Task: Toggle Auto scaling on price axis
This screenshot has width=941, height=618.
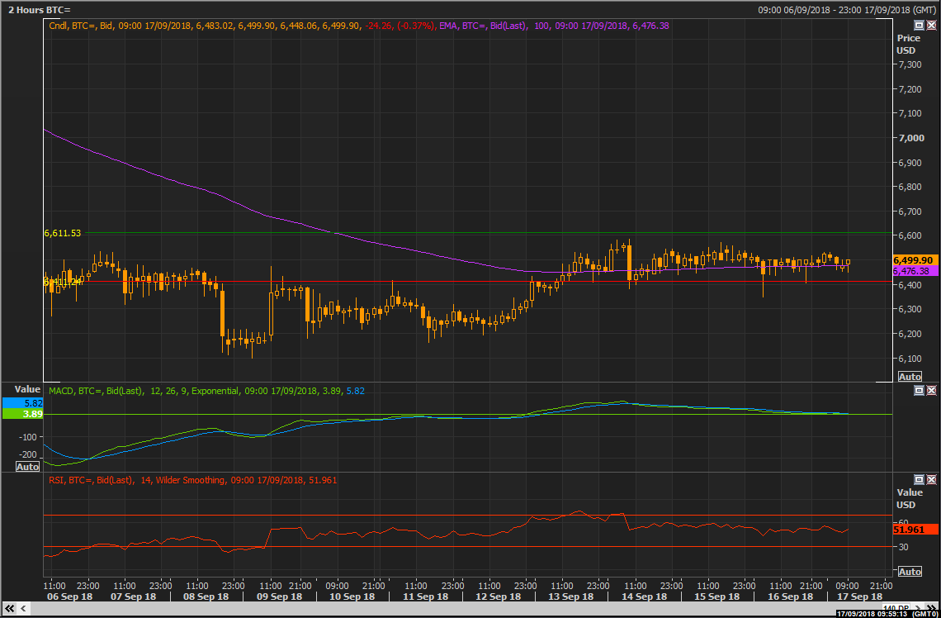Action: tap(909, 377)
